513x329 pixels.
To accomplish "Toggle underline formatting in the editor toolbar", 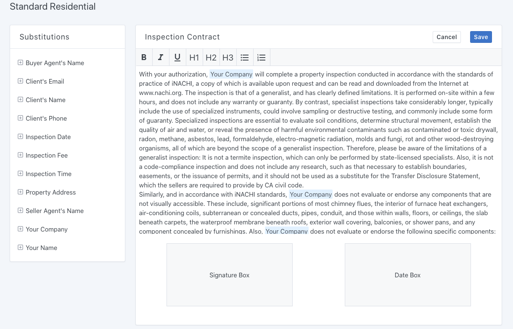I will pyautogui.click(x=177, y=58).
